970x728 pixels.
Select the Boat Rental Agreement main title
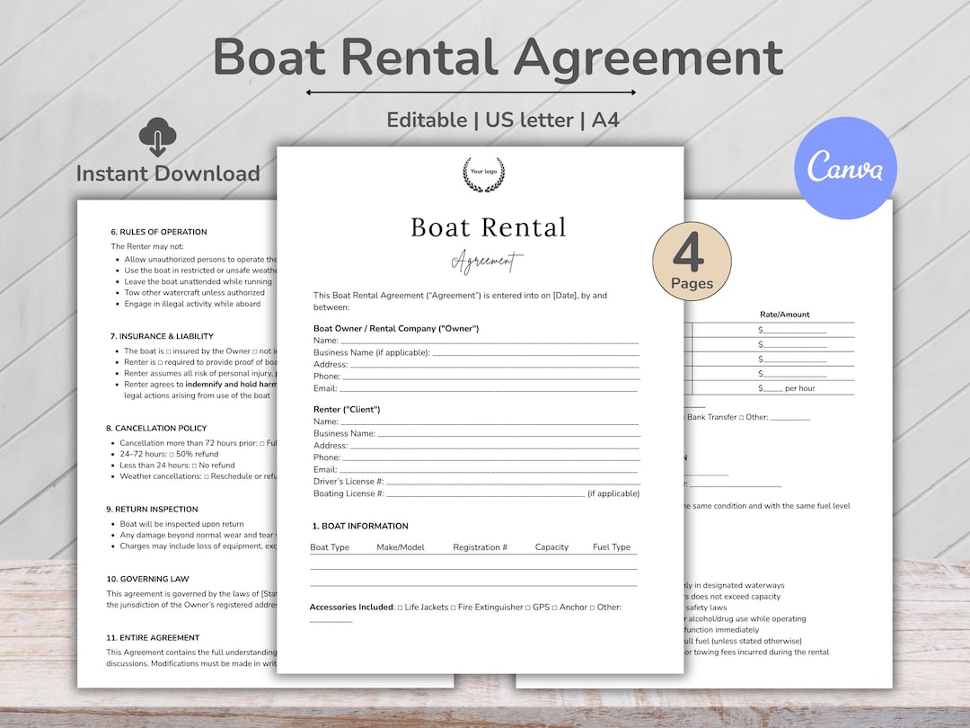(x=498, y=57)
